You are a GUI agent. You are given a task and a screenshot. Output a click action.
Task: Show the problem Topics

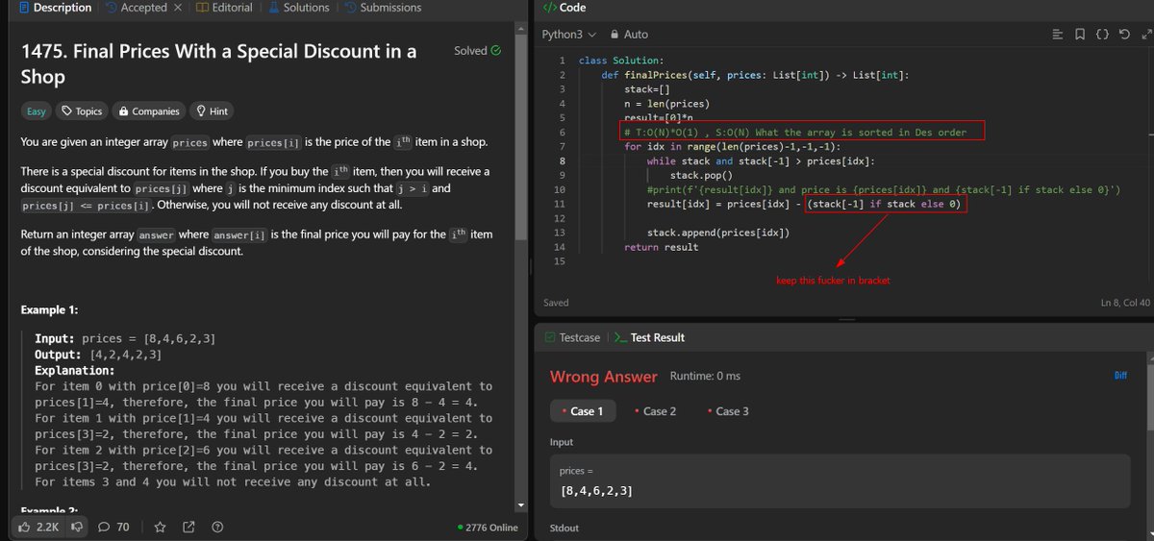click(x=82, y=111)
